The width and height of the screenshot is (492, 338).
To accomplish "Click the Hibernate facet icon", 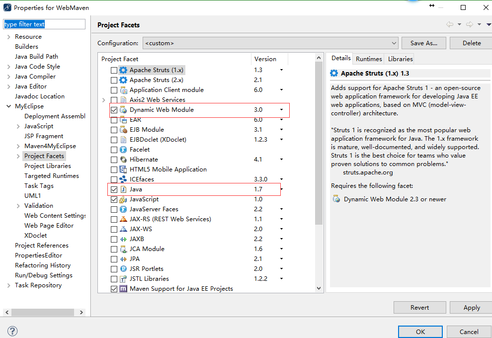I will point(123,160).
